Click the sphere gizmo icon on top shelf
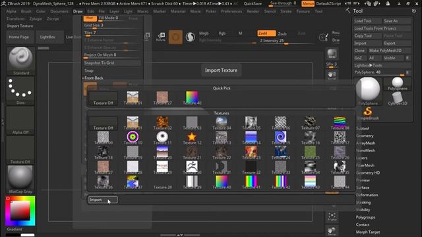 pyautogui.click(x=190, y=37)
